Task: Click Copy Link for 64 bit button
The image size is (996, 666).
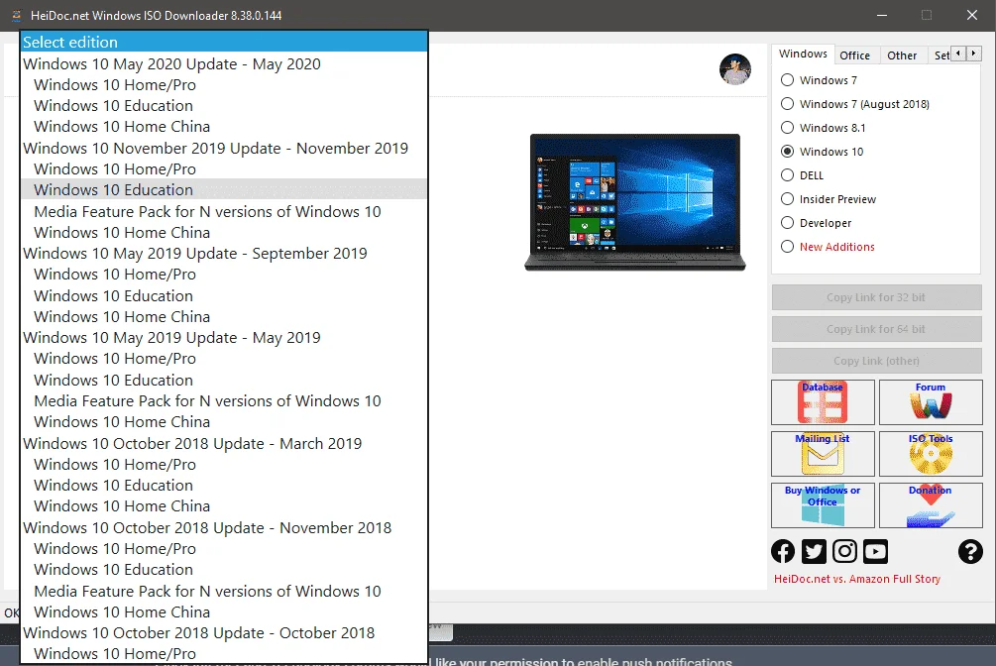Action: pos(877,329)
